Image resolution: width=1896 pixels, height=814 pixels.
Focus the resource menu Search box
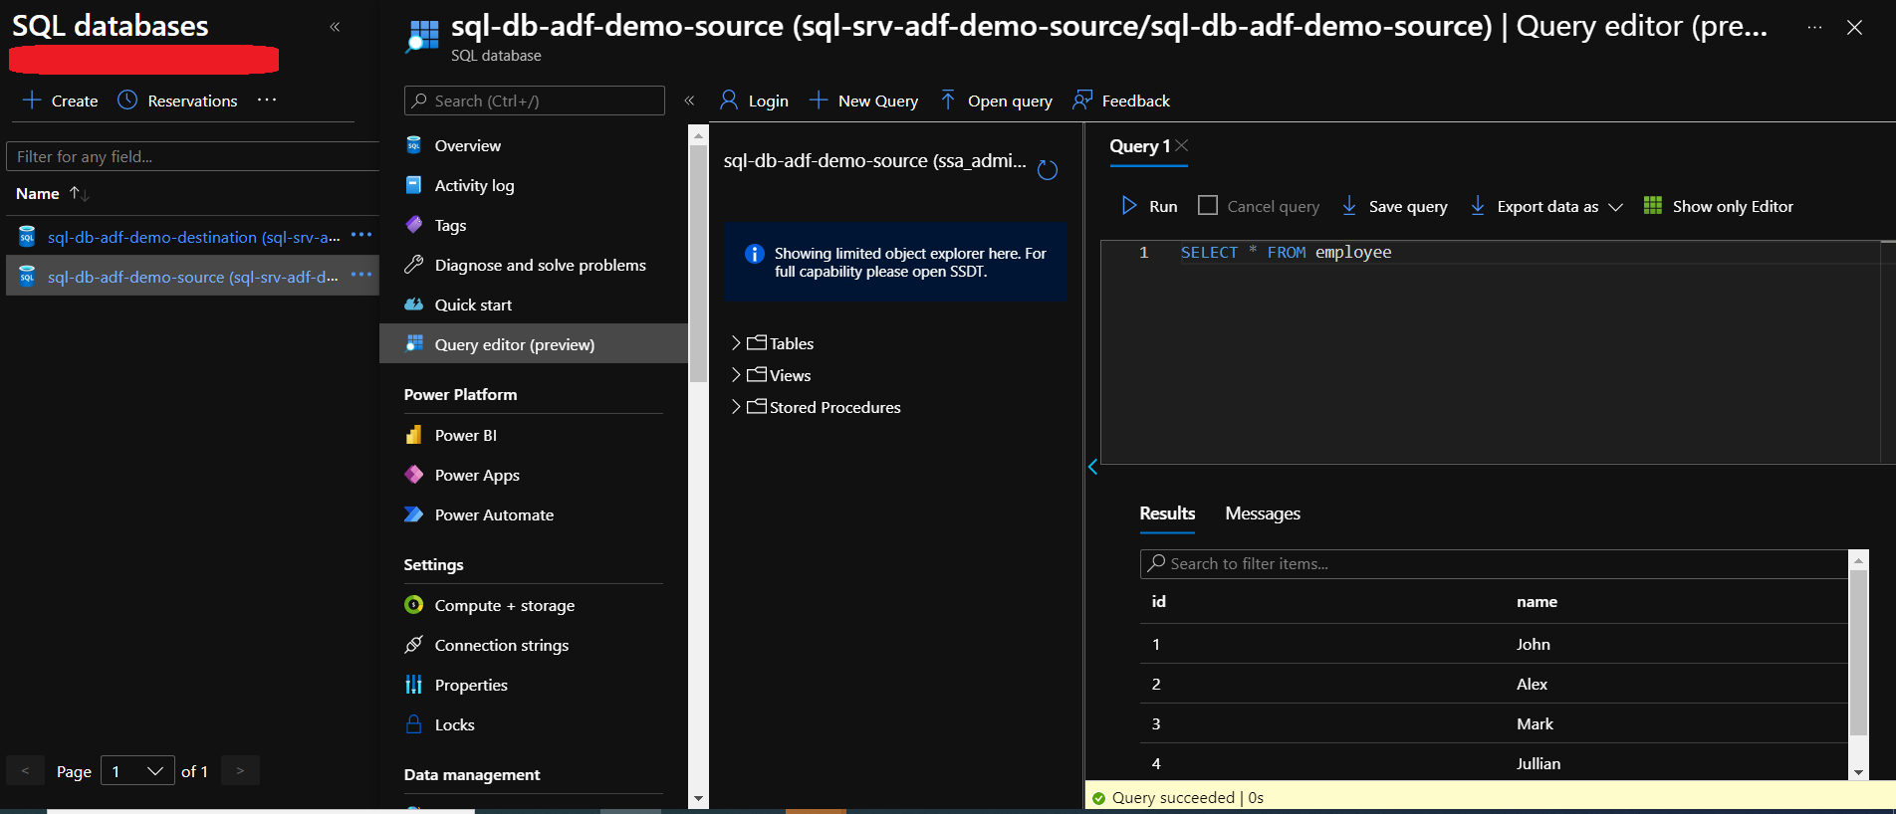point(535,101)
